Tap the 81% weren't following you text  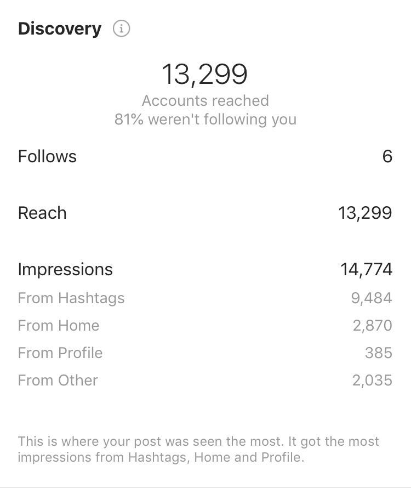(x=206, y=120)
